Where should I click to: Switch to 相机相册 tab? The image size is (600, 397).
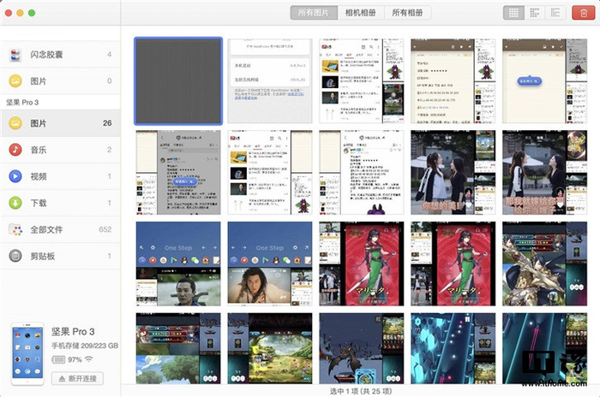[360, 13]
